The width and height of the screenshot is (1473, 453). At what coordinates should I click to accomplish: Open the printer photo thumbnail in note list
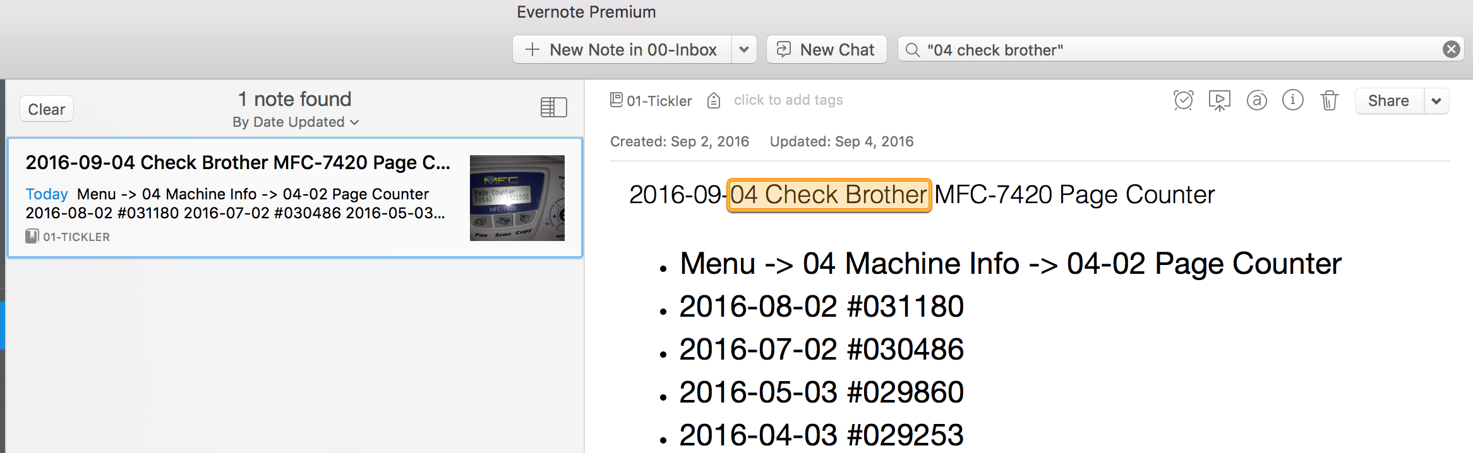[517, 198]
